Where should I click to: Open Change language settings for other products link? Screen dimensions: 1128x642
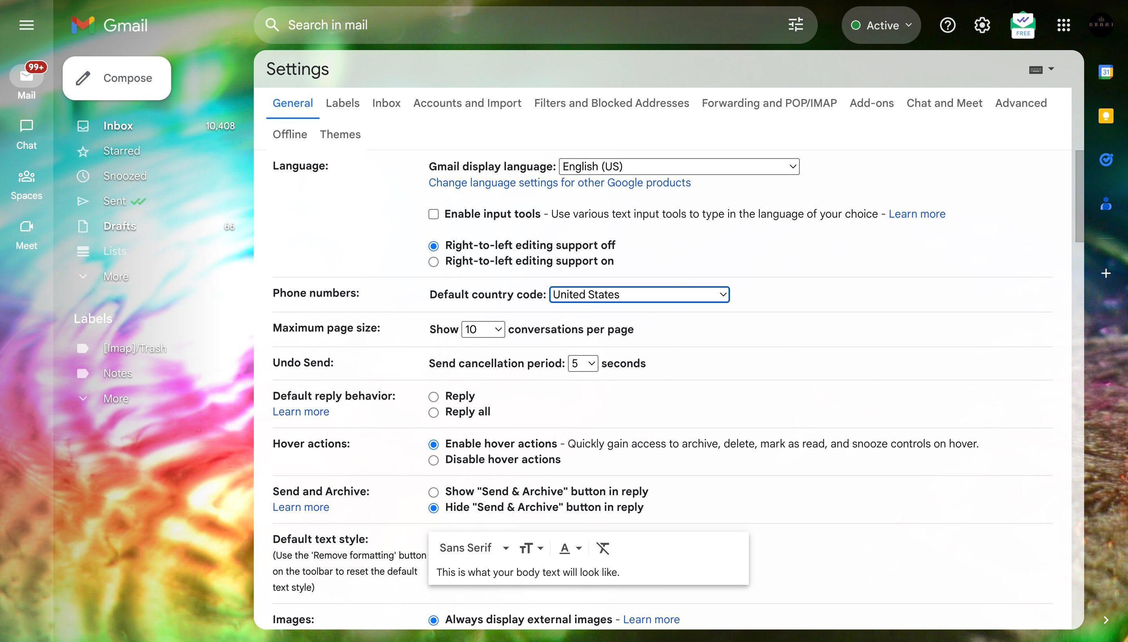[x=559, y=183]
